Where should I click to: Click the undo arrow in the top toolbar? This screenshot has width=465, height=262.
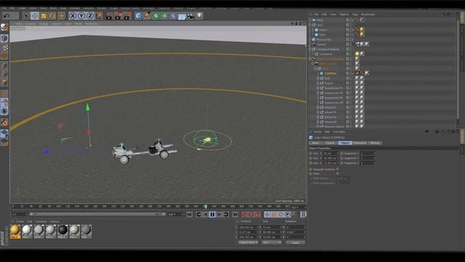click(x=7, y=16)
